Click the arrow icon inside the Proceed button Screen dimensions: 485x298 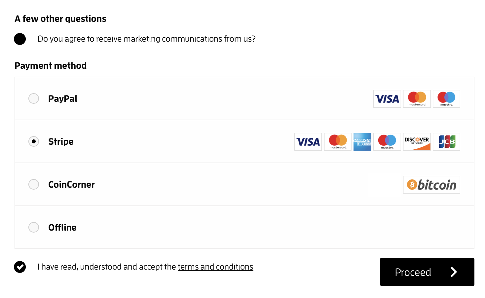point(454,272)
